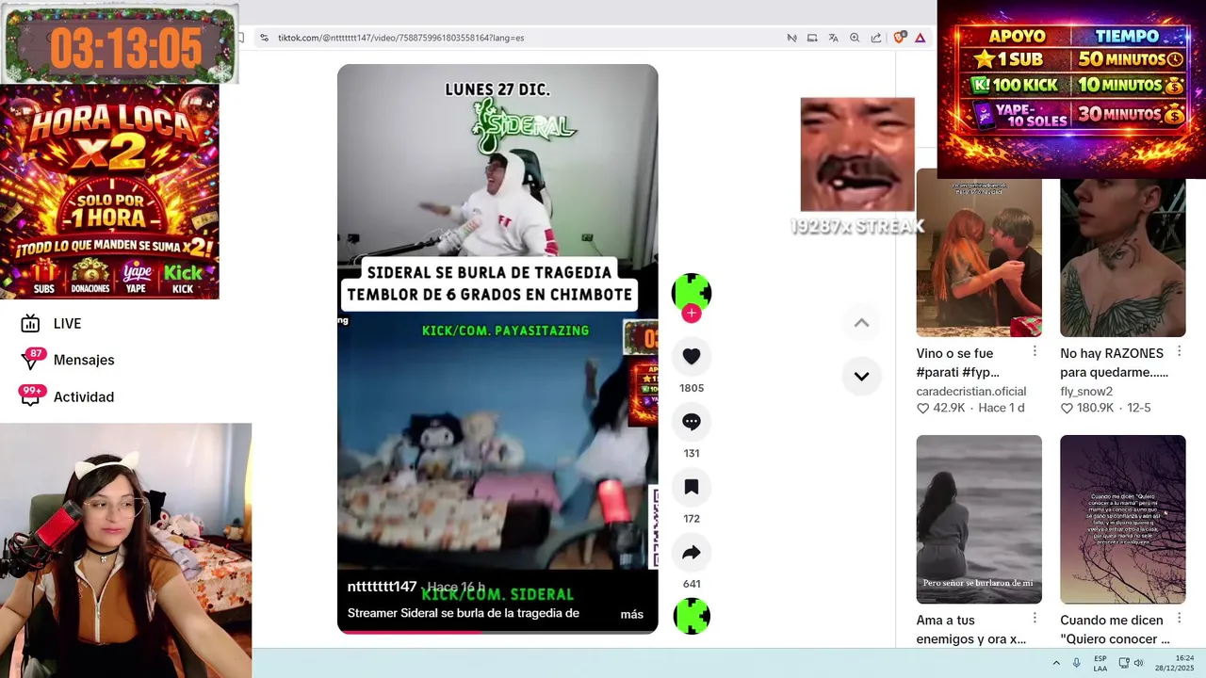Open the nttttttt147 username link
This screenshot has width=1206, height=678.
coord(382,587)
